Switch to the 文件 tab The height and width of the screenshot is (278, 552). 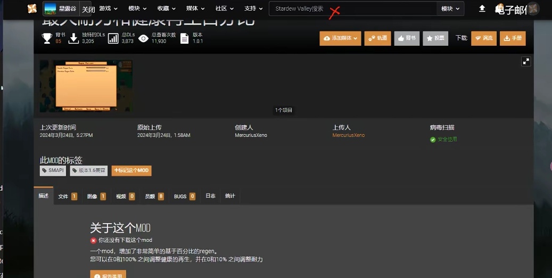coord(67,196)
